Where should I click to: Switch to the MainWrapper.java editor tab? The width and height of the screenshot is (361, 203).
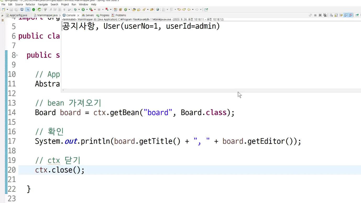46,15
